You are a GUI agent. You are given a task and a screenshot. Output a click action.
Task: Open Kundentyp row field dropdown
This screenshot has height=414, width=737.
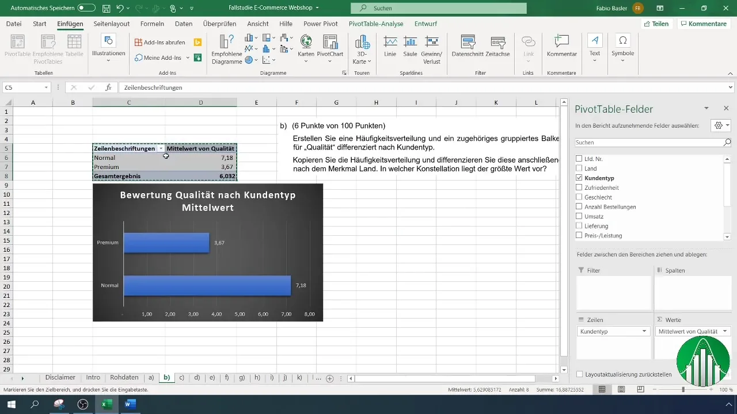(644, 332)
